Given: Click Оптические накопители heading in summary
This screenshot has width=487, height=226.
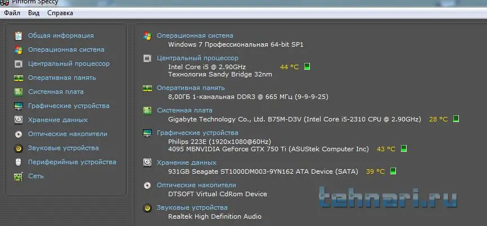Looking at the screenshot, I should click(196, 185).
